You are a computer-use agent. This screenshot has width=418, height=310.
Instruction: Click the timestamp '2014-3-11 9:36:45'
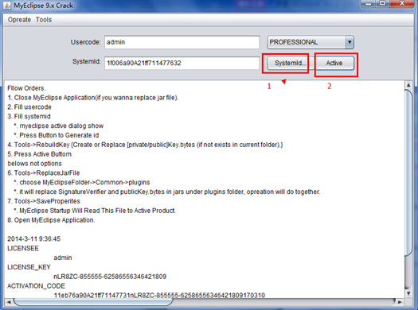(34, 239)
